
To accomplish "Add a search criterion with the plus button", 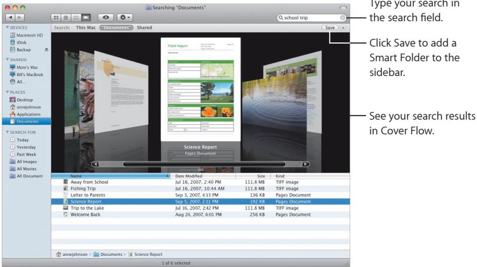I will pos(343,28).
